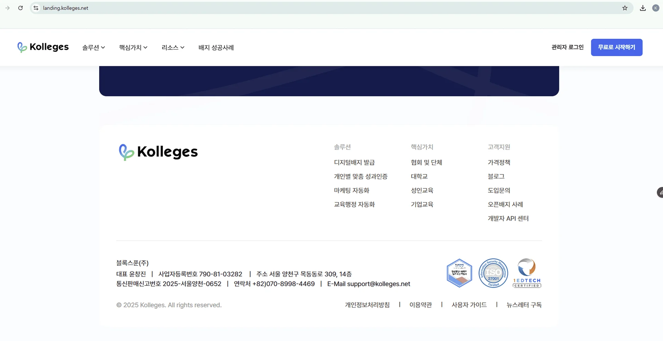This screenshot has width=663, height=341.
Task: Click the floating edit widget at right edge
Action: coord(660,192)
